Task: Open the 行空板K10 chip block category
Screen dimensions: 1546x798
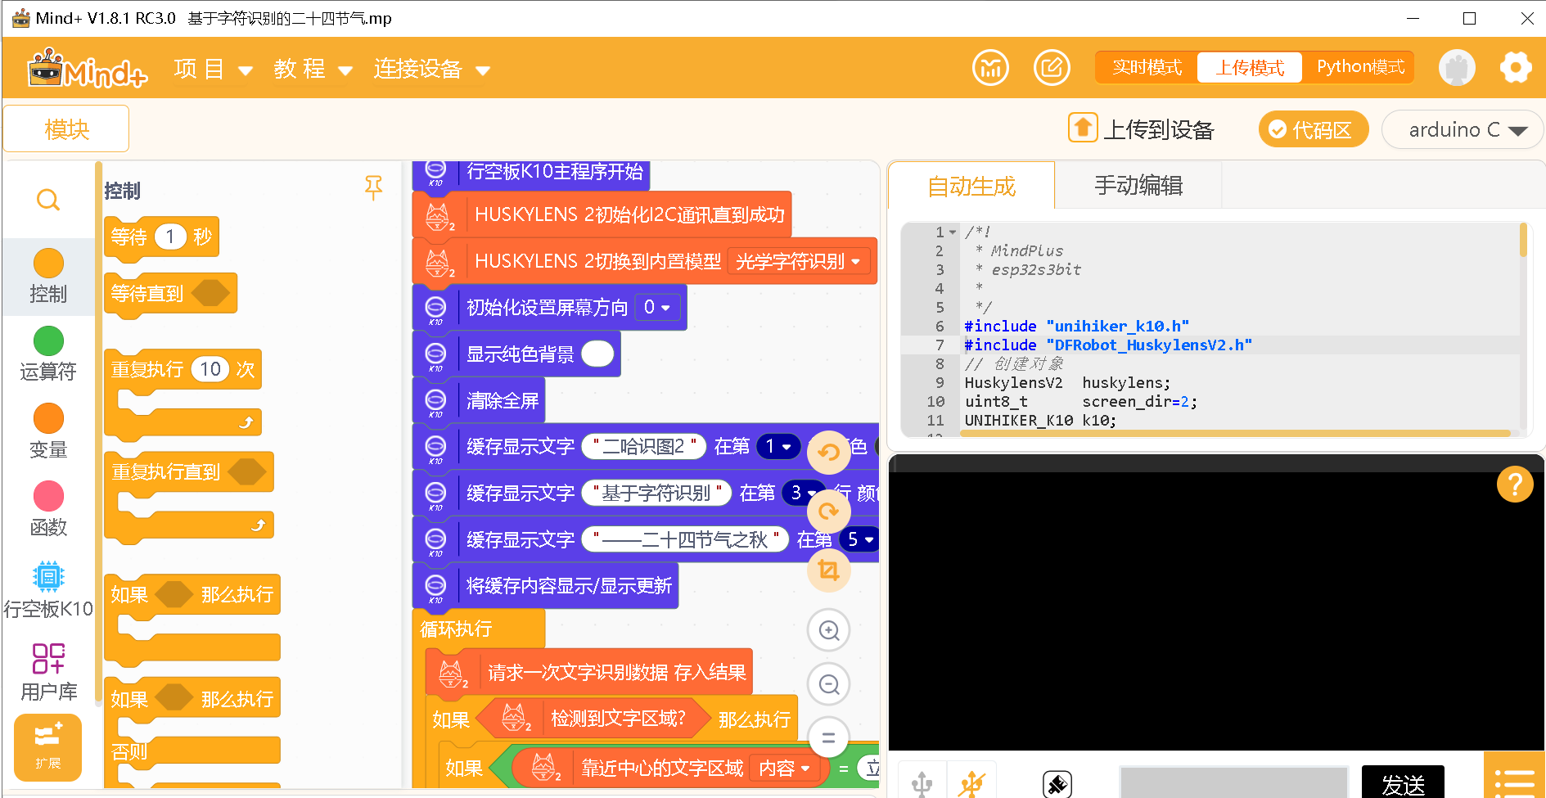Action: pos(48,590)
